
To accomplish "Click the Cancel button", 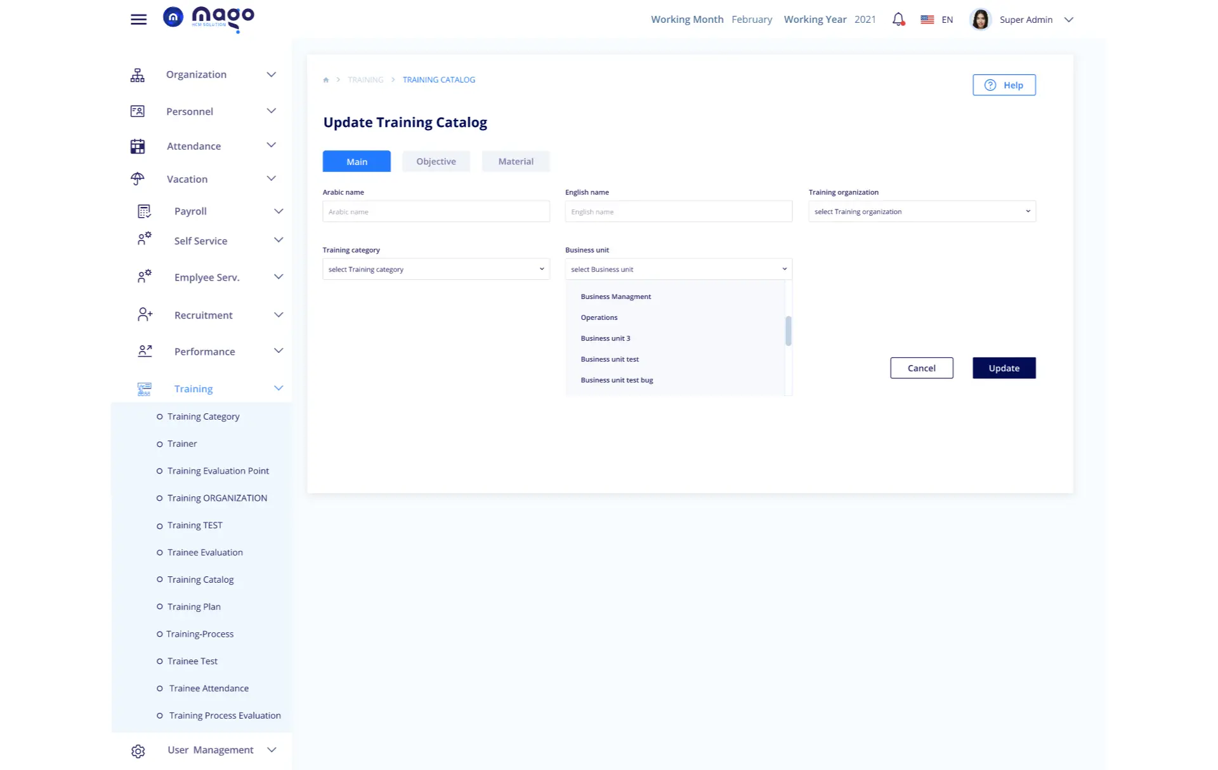I will click(x=921, y=368).
